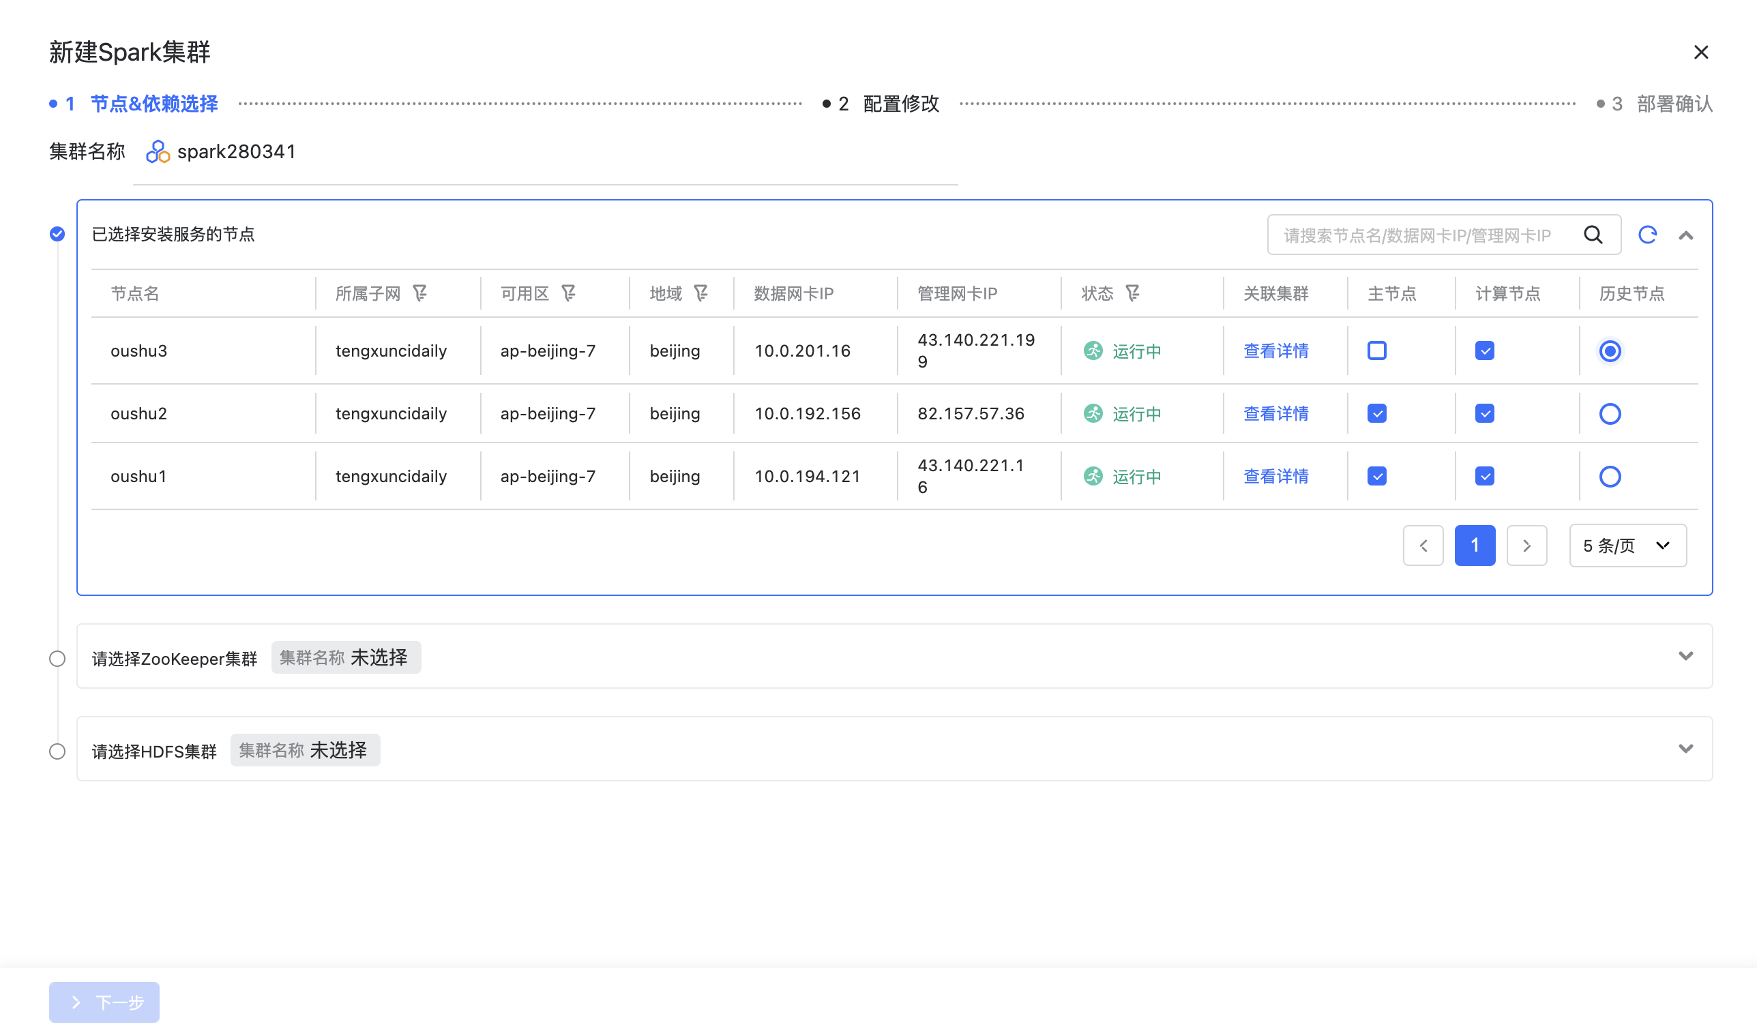Open the 状态 filter icon
1757x1031 pixels.
(x=1133, y=293)
